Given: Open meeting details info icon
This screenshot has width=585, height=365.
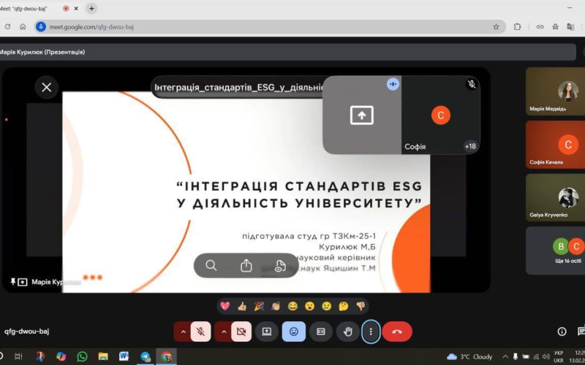Looking at the screenshot, I should click(x=562, y=331).
